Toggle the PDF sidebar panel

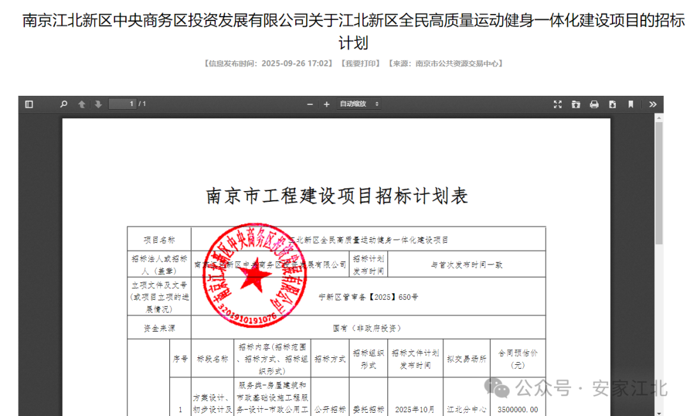28,104
